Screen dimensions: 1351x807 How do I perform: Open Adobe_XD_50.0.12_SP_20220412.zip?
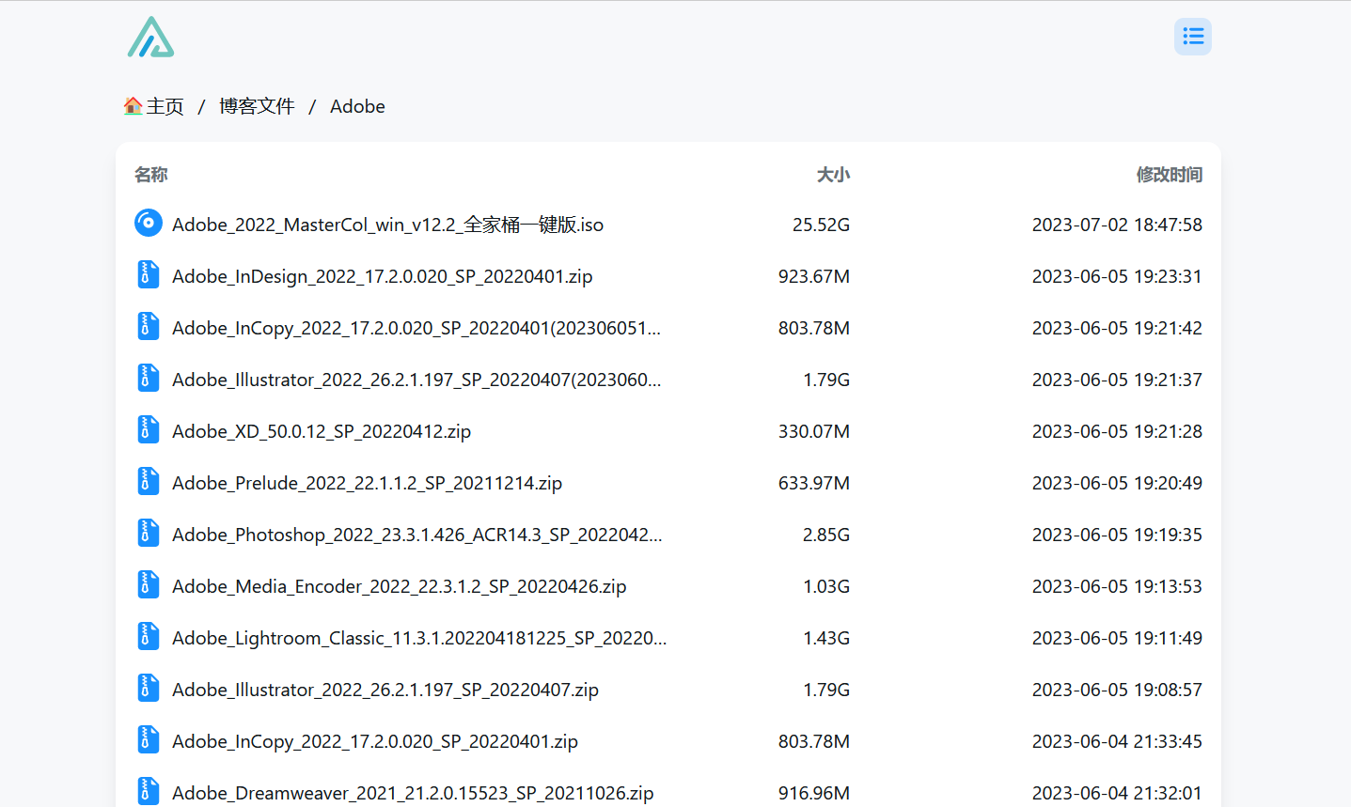tap(322, 431)
